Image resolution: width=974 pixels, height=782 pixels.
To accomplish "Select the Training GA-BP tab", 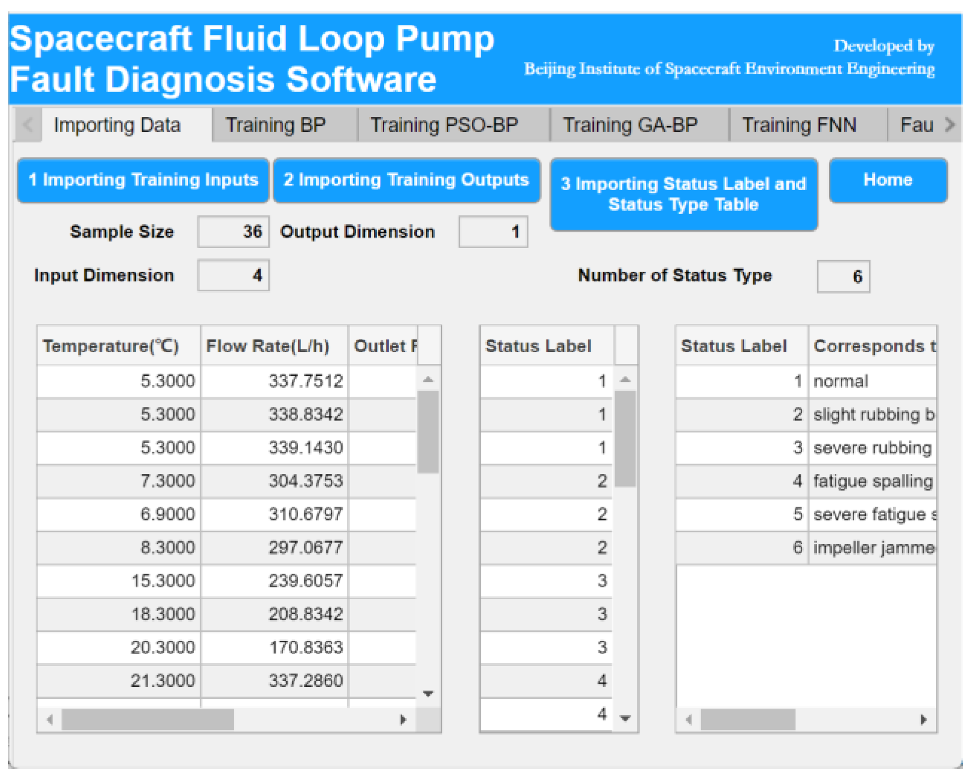I will (630, 125).
